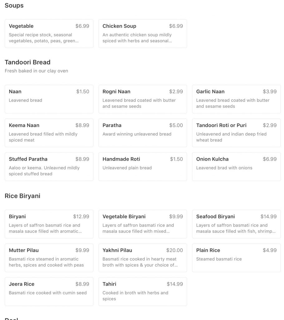Open the Stuffed Paratha item
Screen dimensions: 284x320
click(x=49, y=167)
